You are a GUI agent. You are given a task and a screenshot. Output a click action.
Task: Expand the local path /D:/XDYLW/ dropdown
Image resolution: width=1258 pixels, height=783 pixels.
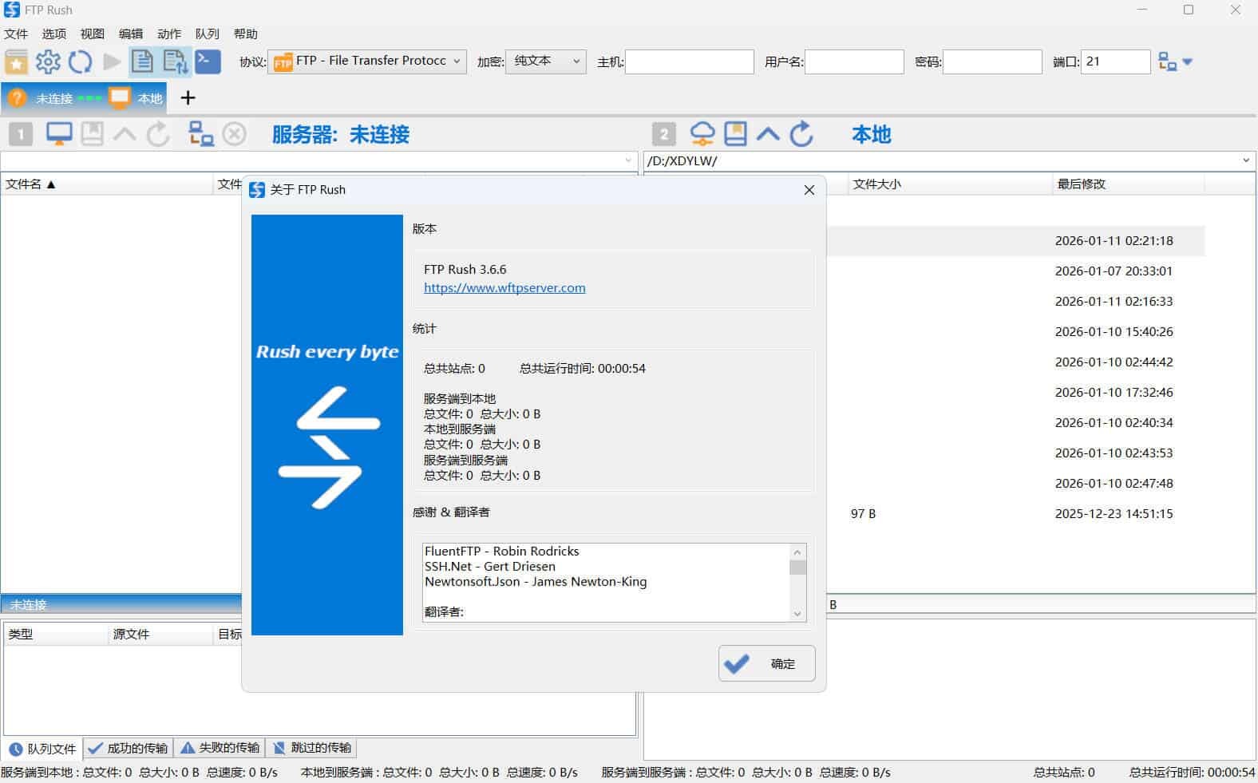[x=1245, y=160]
